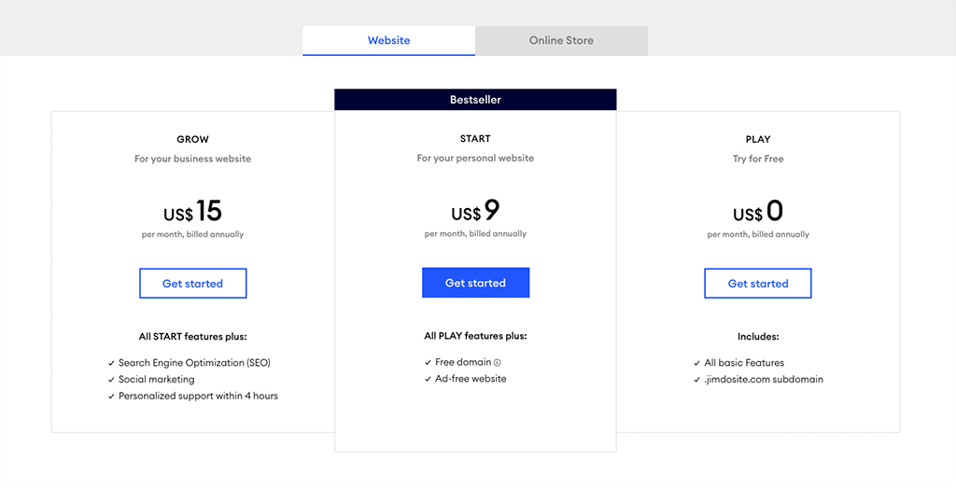Screen dimensions: 956x488
Task: Click checkmark beside Ad-free website
Action: [428, 379]
